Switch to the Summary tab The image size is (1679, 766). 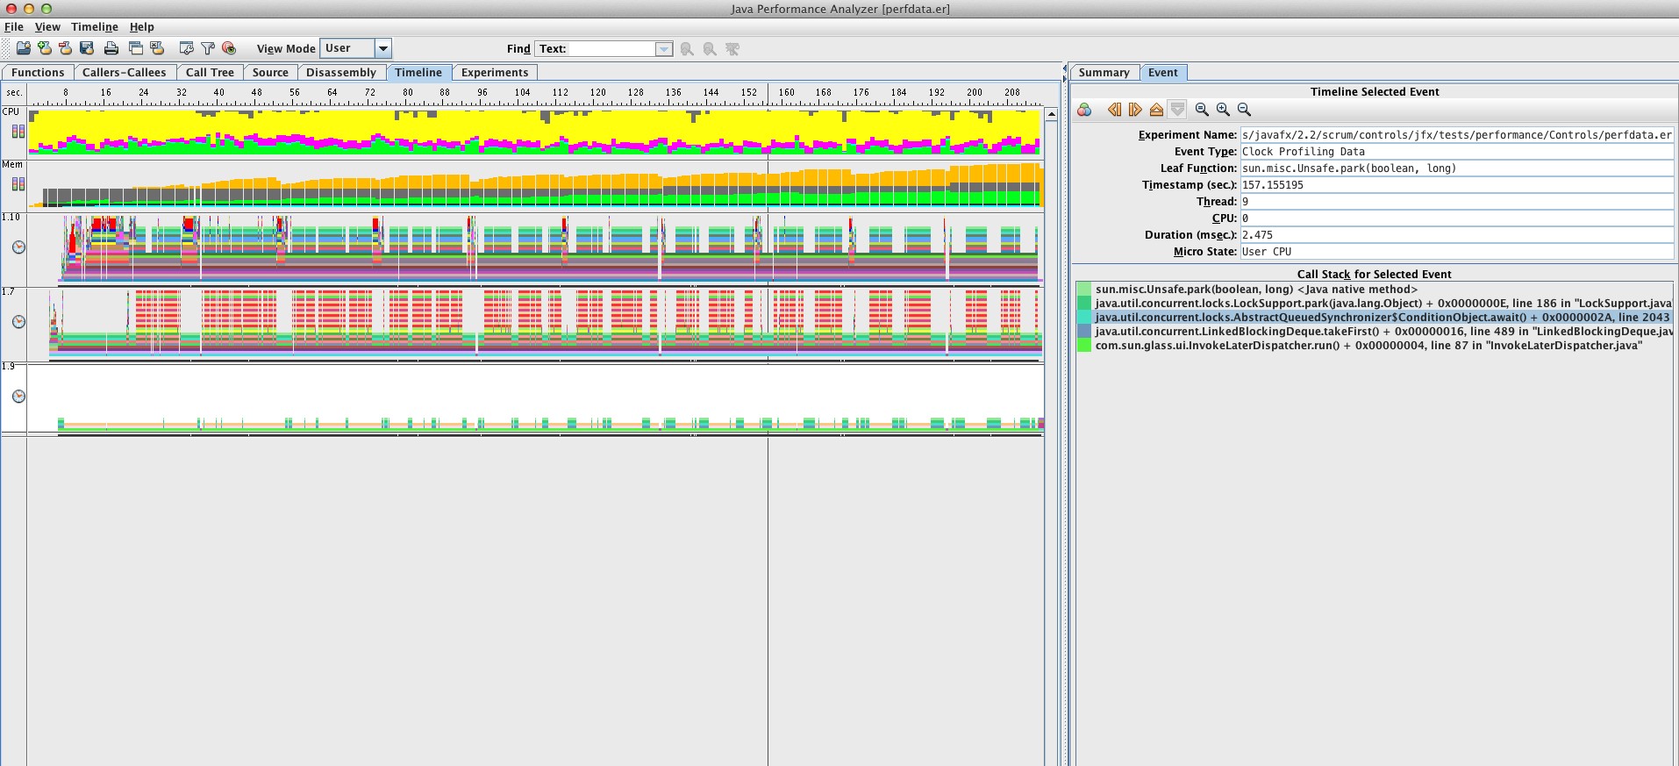[x=1104, y=73]
